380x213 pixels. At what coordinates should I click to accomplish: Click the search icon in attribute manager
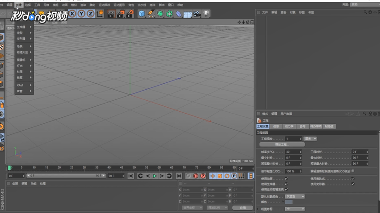pos(364,114)
